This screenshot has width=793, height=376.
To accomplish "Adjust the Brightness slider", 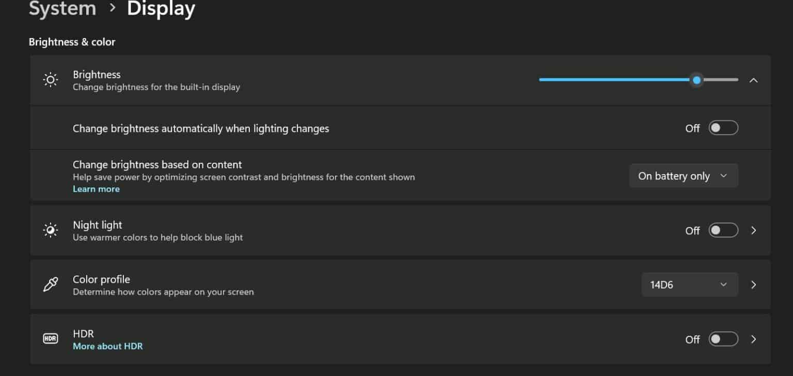I will click(x=696, y=80).
